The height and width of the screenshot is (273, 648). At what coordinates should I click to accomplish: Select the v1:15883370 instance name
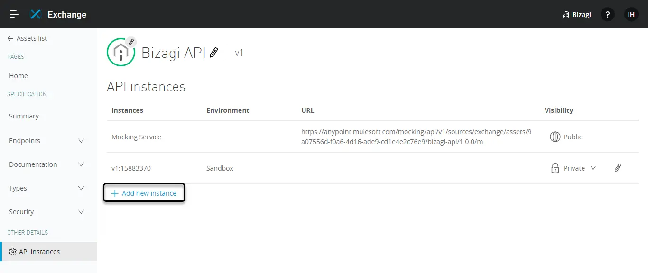(x=131, y=168)
